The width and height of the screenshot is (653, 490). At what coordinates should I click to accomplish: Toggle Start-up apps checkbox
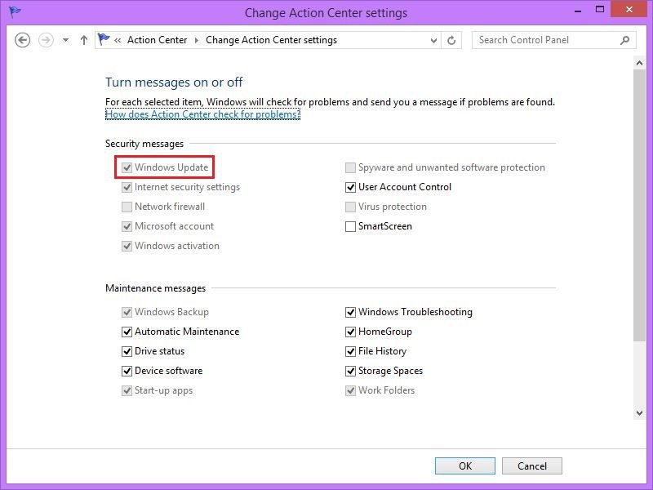pos(127,390)
